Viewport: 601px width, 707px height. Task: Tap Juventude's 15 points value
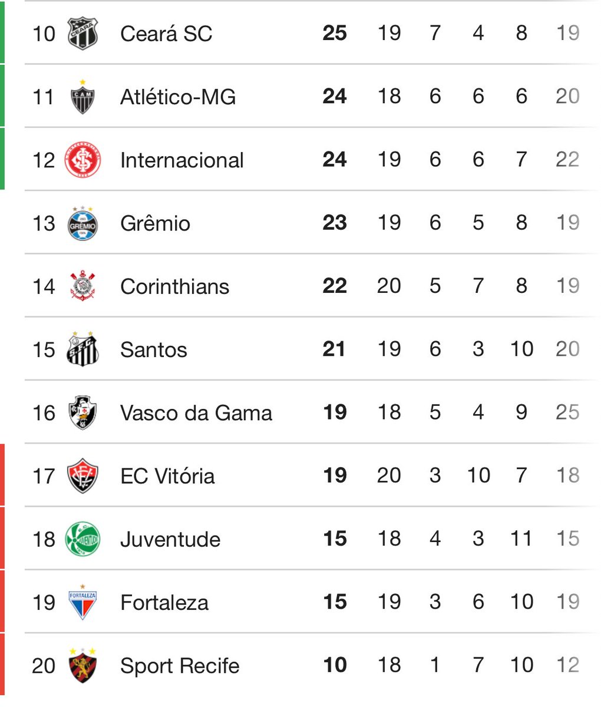[x=334, y=539]
